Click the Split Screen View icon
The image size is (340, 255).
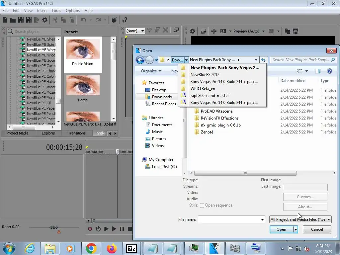(223, 31)
